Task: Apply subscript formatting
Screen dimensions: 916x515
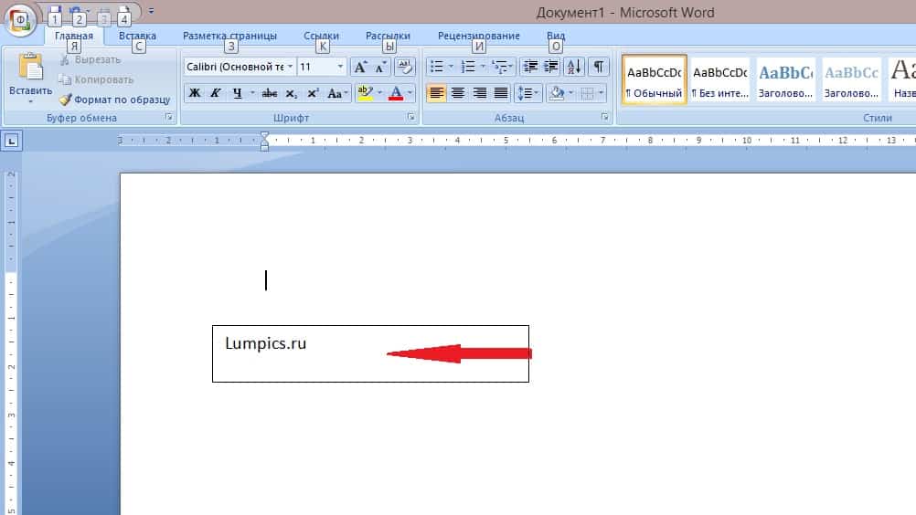Action: [291, 93]
